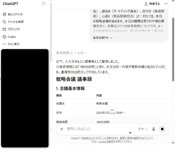Select the 1. 会議基本情報 heading

click(70, 89)
